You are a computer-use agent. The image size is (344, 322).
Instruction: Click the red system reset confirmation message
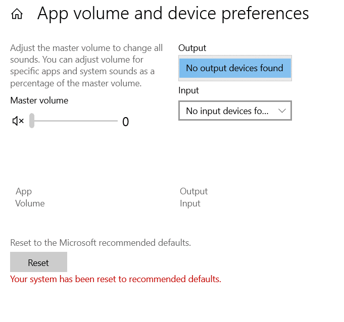(x=116, y=279)
